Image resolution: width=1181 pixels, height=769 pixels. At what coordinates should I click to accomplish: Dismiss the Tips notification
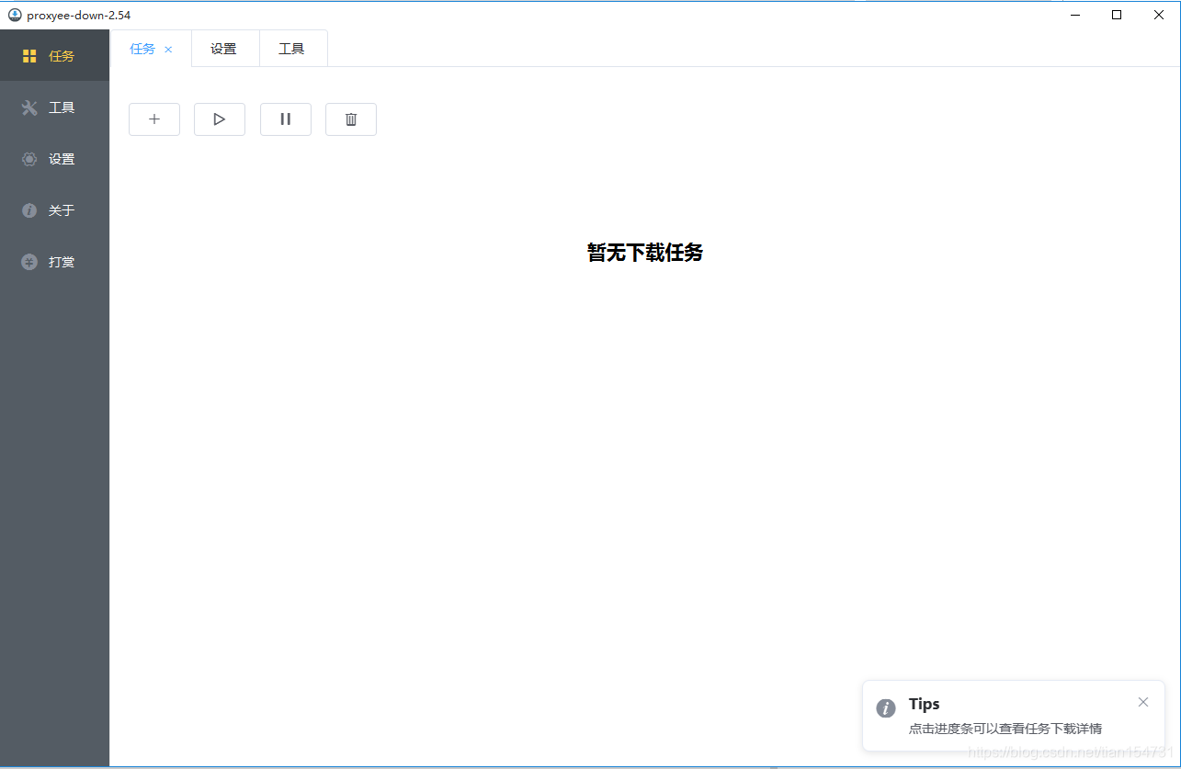[1143, 702]
